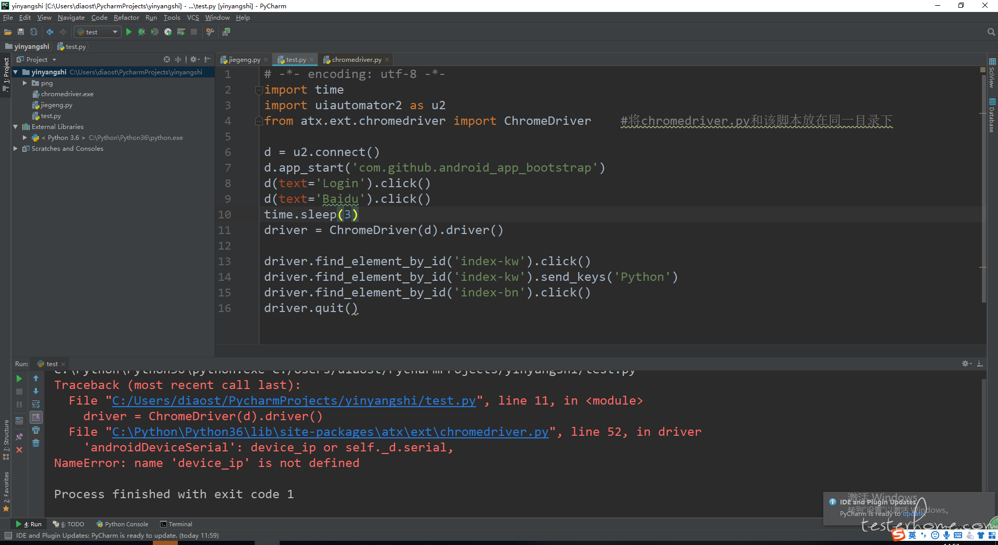
Task: Rerun 'test' using the Run panel green arrow
Action: click(x=19, y=379)
